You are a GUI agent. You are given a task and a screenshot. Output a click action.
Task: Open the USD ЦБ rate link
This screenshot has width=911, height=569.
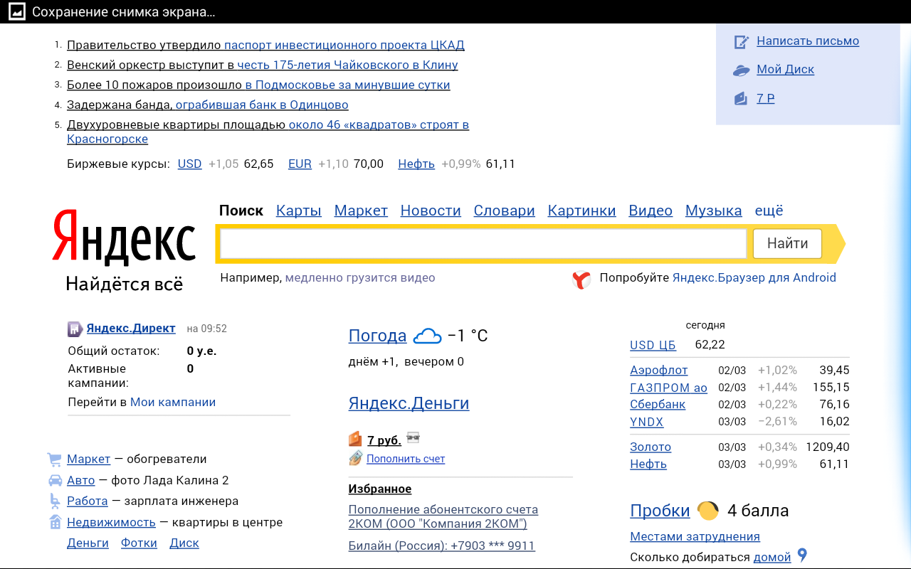(653, 345)
